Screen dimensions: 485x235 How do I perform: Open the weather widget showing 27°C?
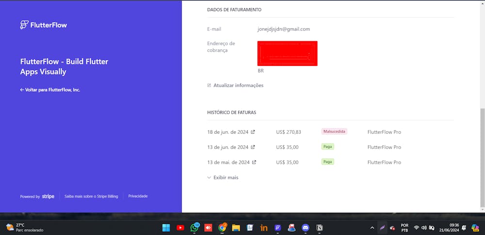click(25, 228)
